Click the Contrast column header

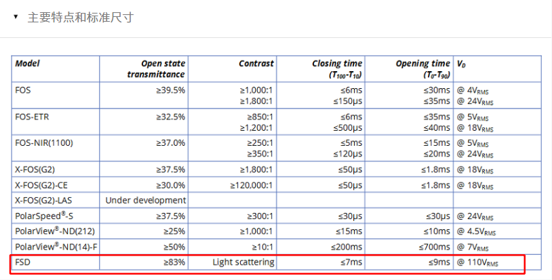click(x=256, y=63)
